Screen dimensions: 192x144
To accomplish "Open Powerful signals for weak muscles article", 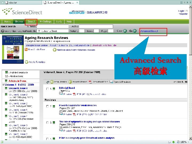I will tap(78, 105).
